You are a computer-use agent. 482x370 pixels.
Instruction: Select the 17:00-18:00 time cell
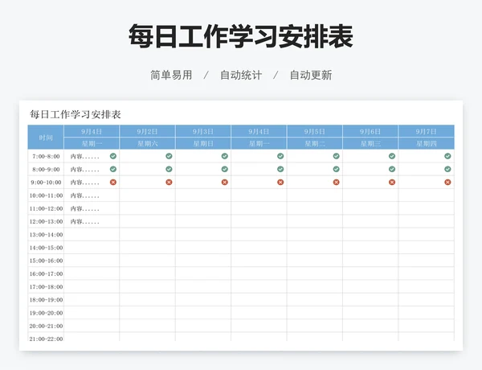tap(46, 286)
